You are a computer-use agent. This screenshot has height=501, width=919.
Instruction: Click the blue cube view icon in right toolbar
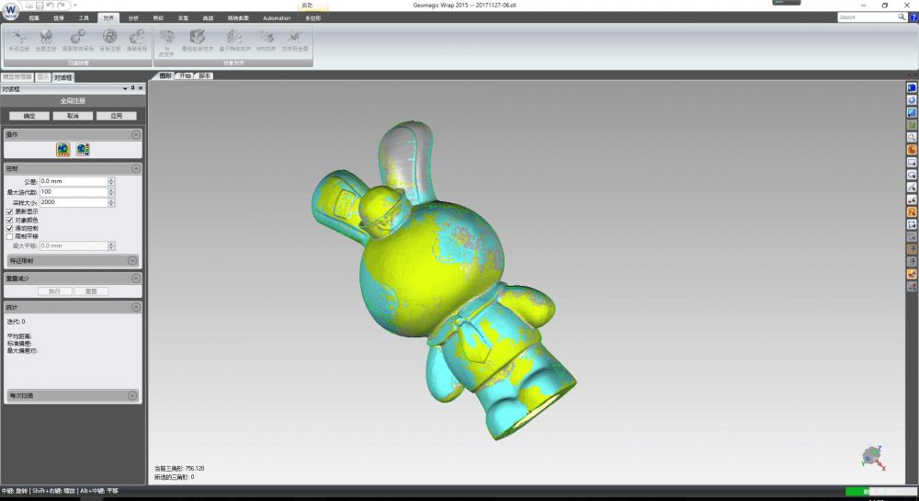coord(912,88)
